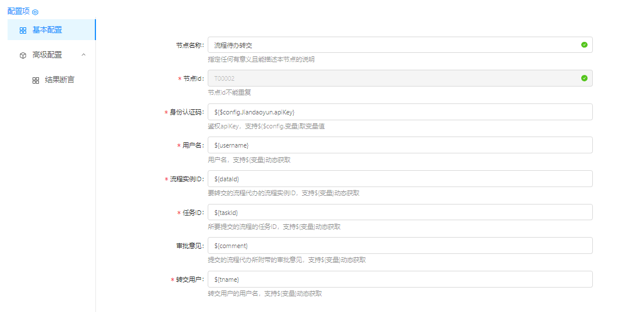Click the 配置项 header text
The width and height of the screenshot is (626, 312).
pos(19,12)
